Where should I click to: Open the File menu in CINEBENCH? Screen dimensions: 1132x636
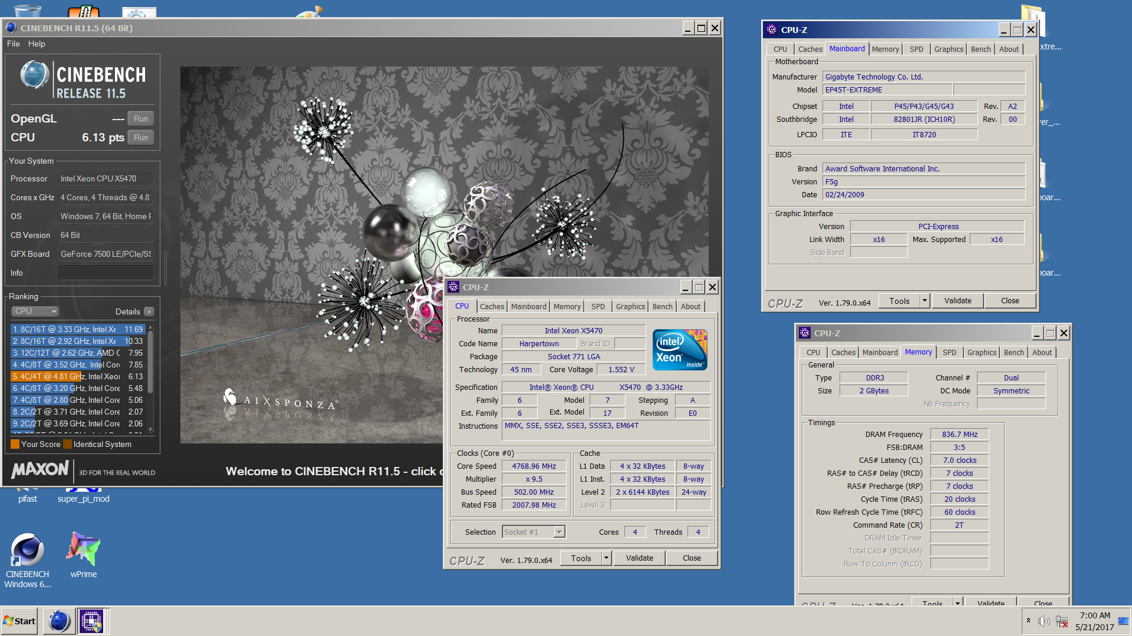[13, 44]
